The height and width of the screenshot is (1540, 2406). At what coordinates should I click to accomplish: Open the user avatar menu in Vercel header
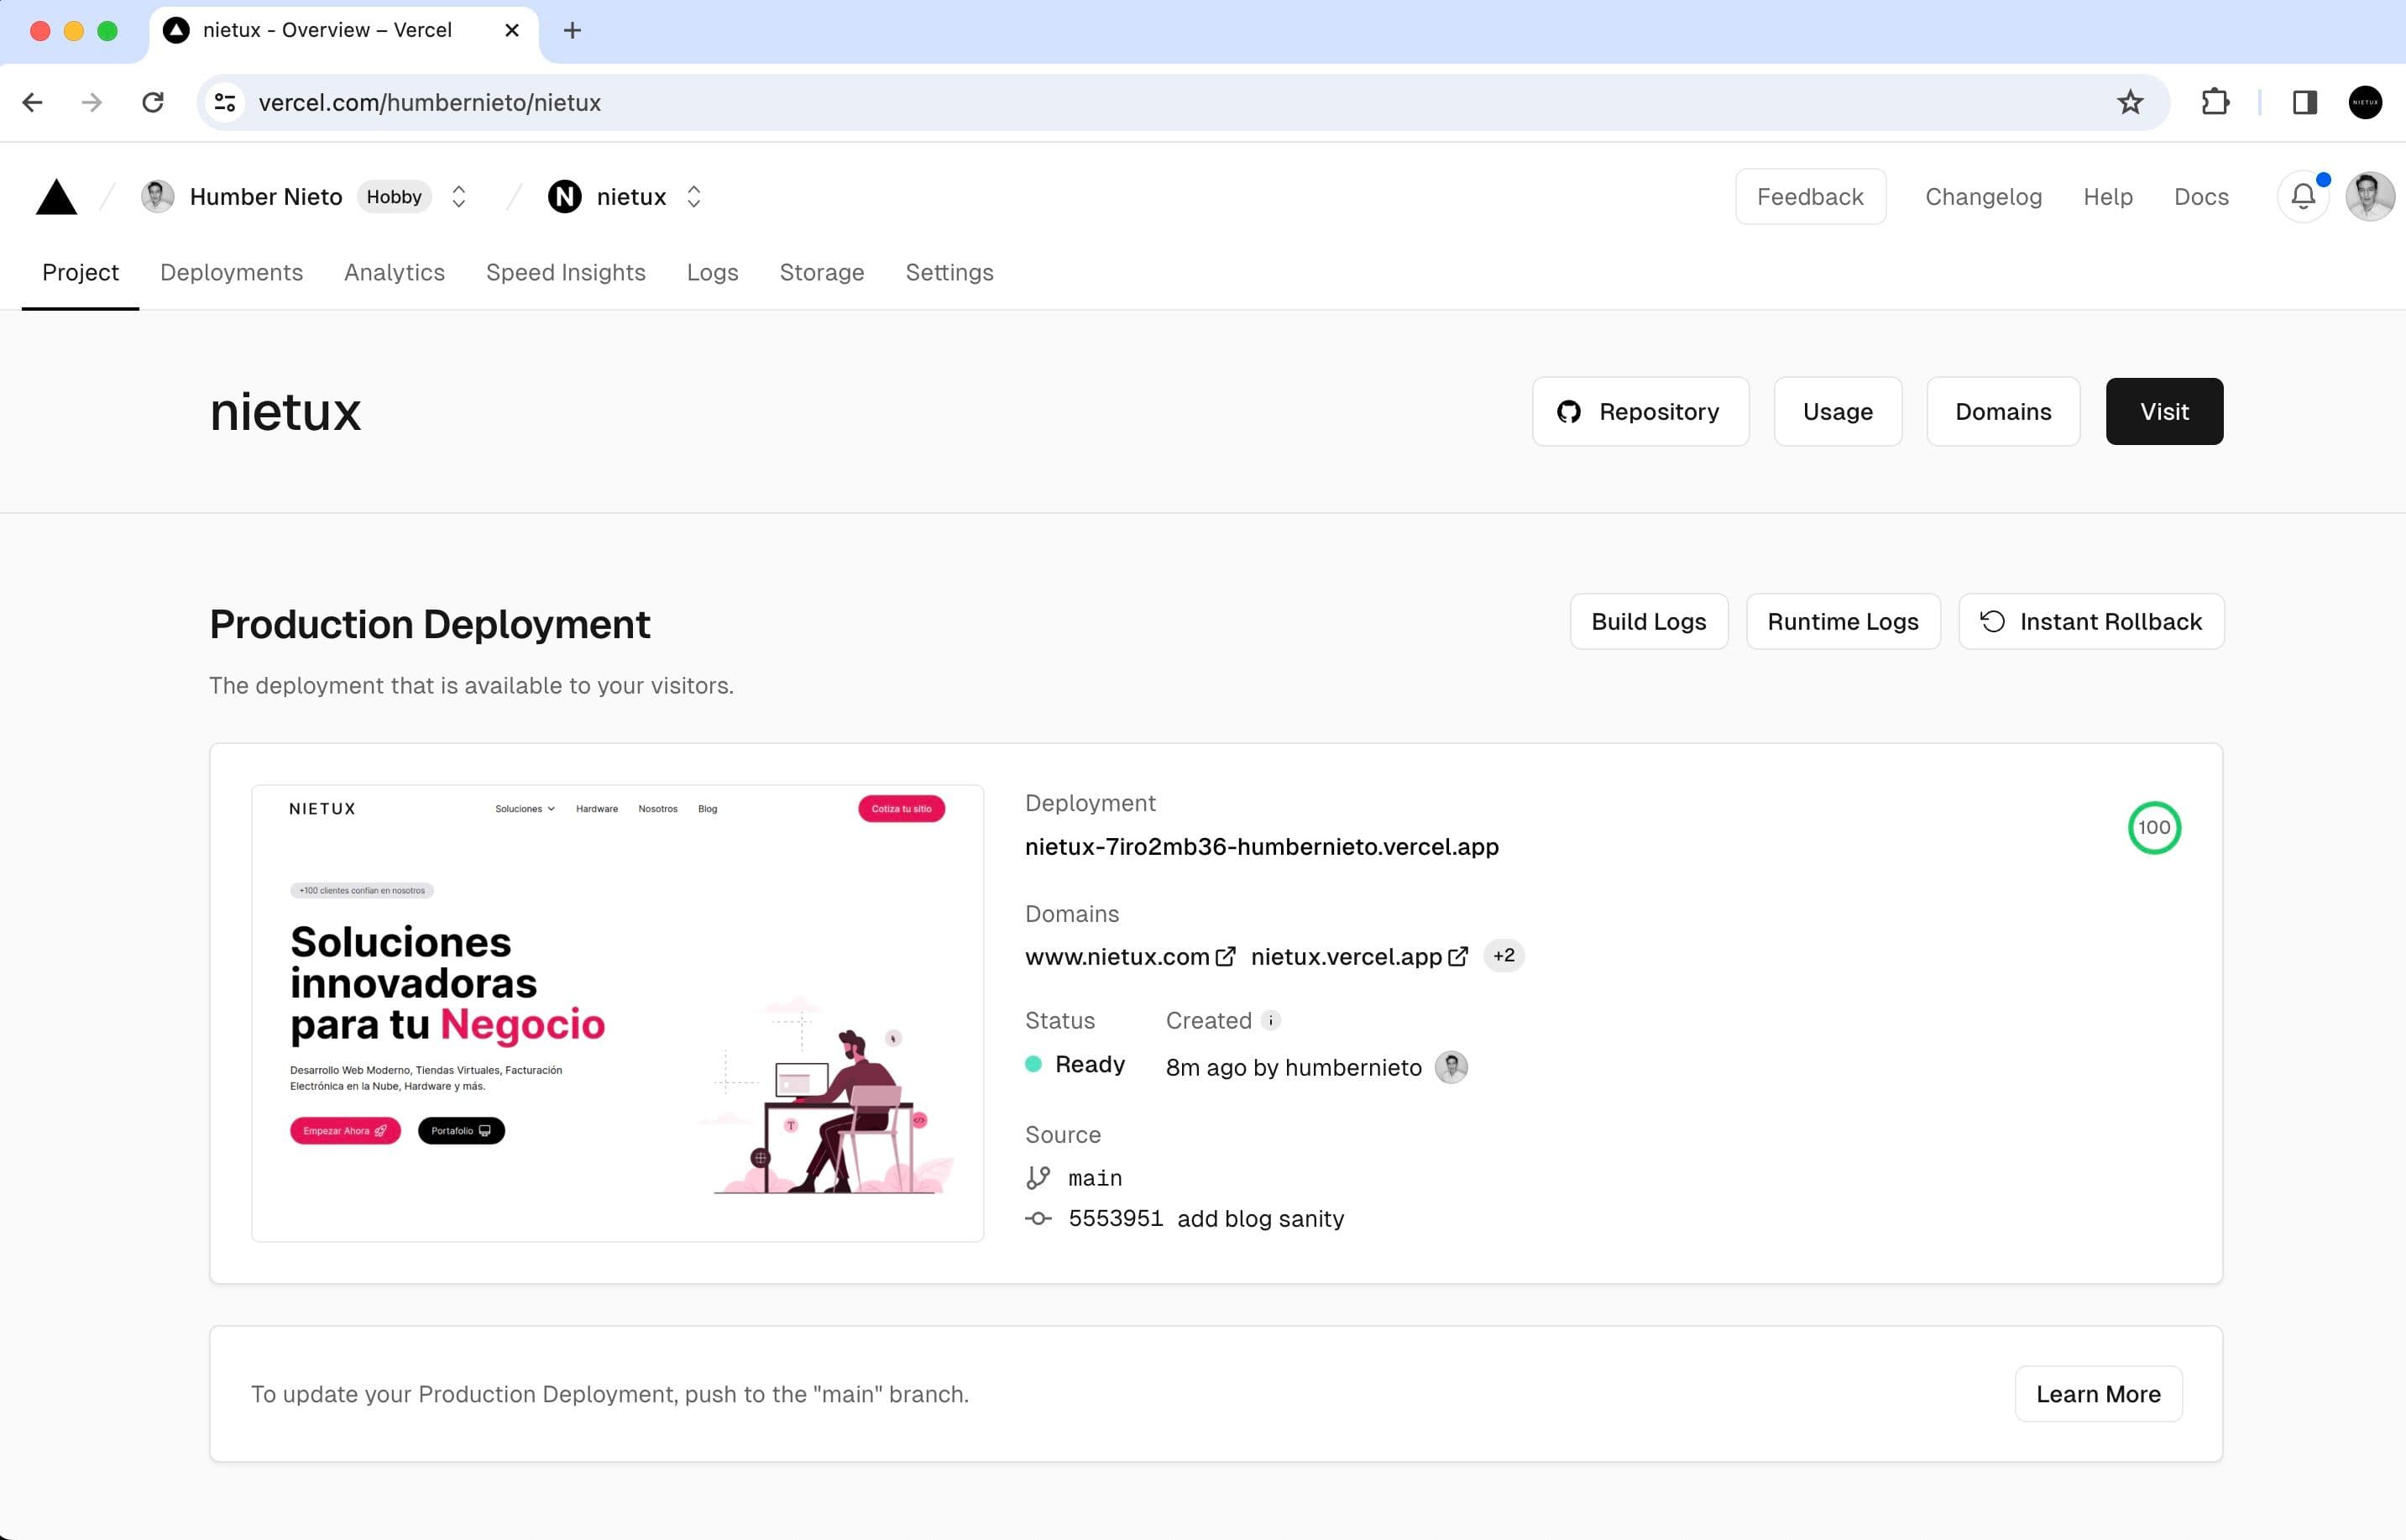[x=2370, y=197]
